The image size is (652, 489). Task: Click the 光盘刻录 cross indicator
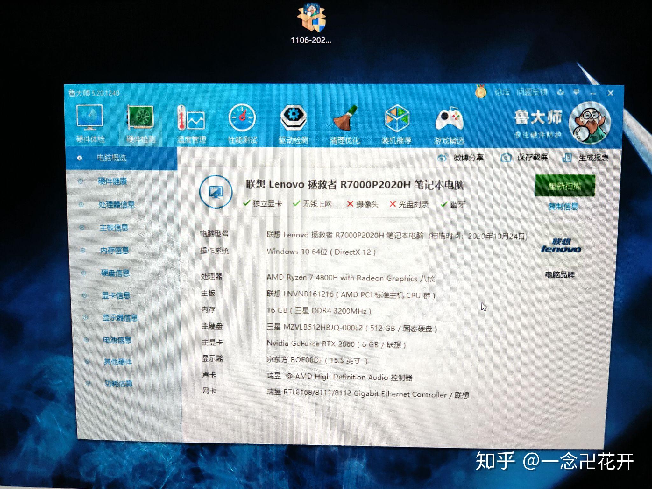click(x=409, y=204)
